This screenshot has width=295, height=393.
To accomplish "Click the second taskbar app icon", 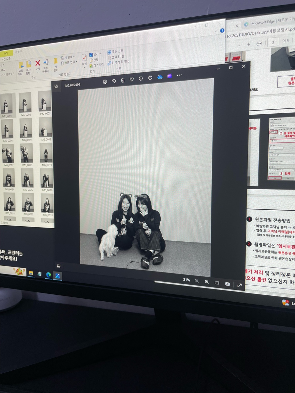I will (x=39, y=274).
